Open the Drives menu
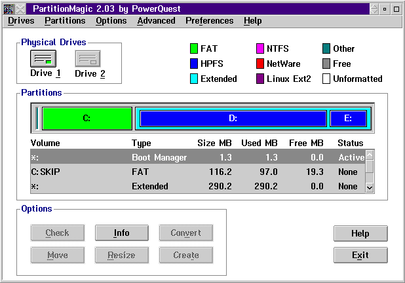The image size is (405, 283). click(21, 21)
